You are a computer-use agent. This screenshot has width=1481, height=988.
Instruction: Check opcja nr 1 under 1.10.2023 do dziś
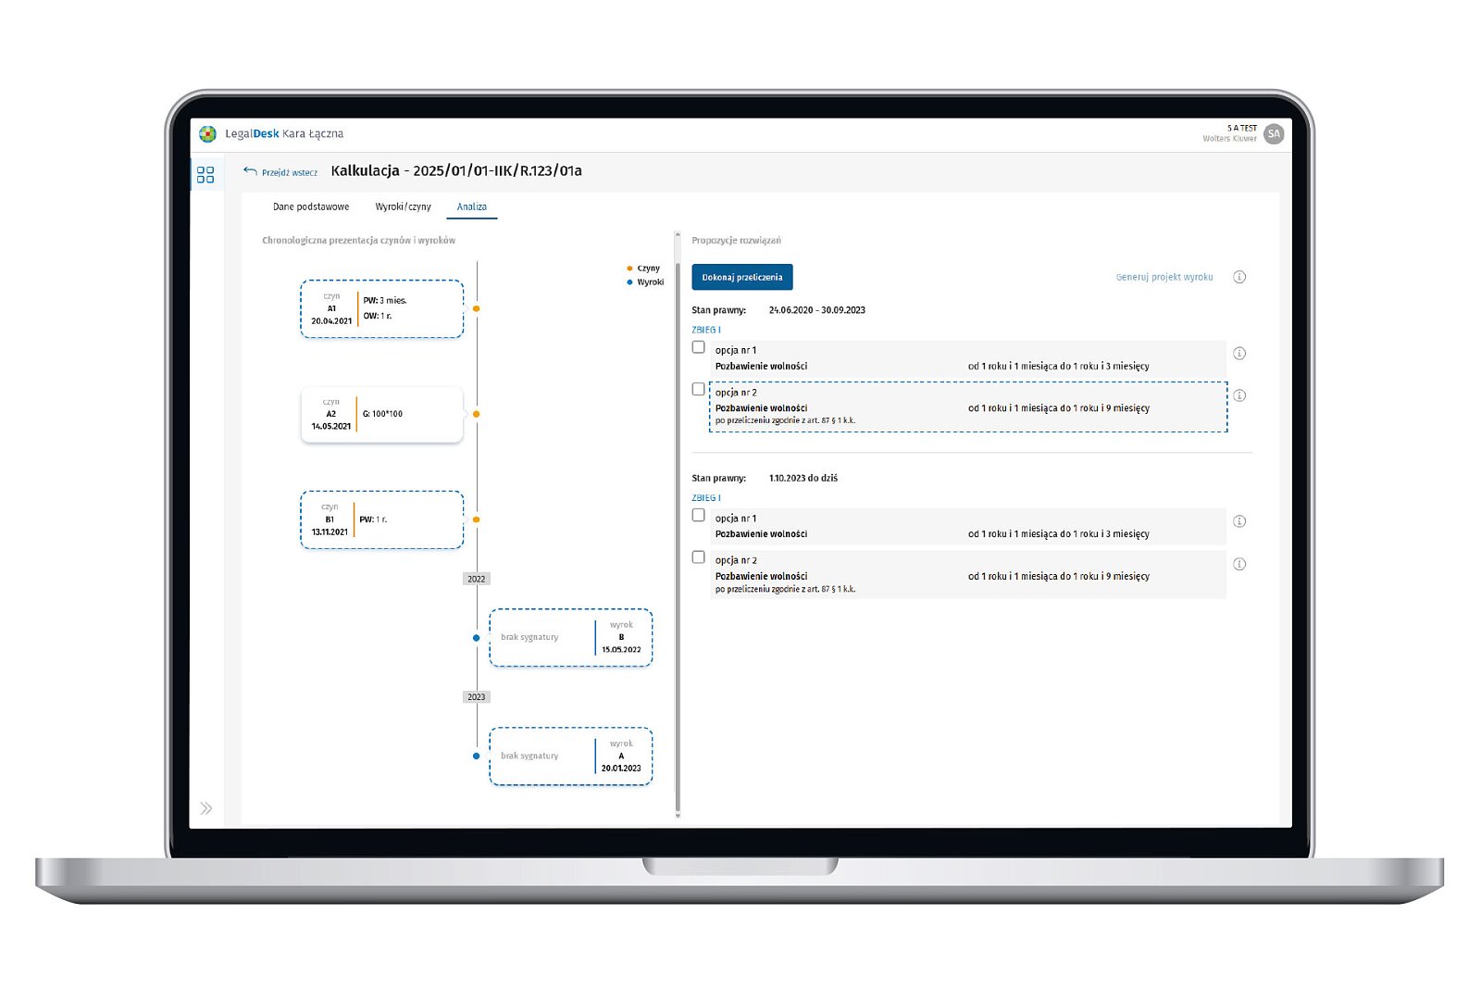click(x=699, y=516)
